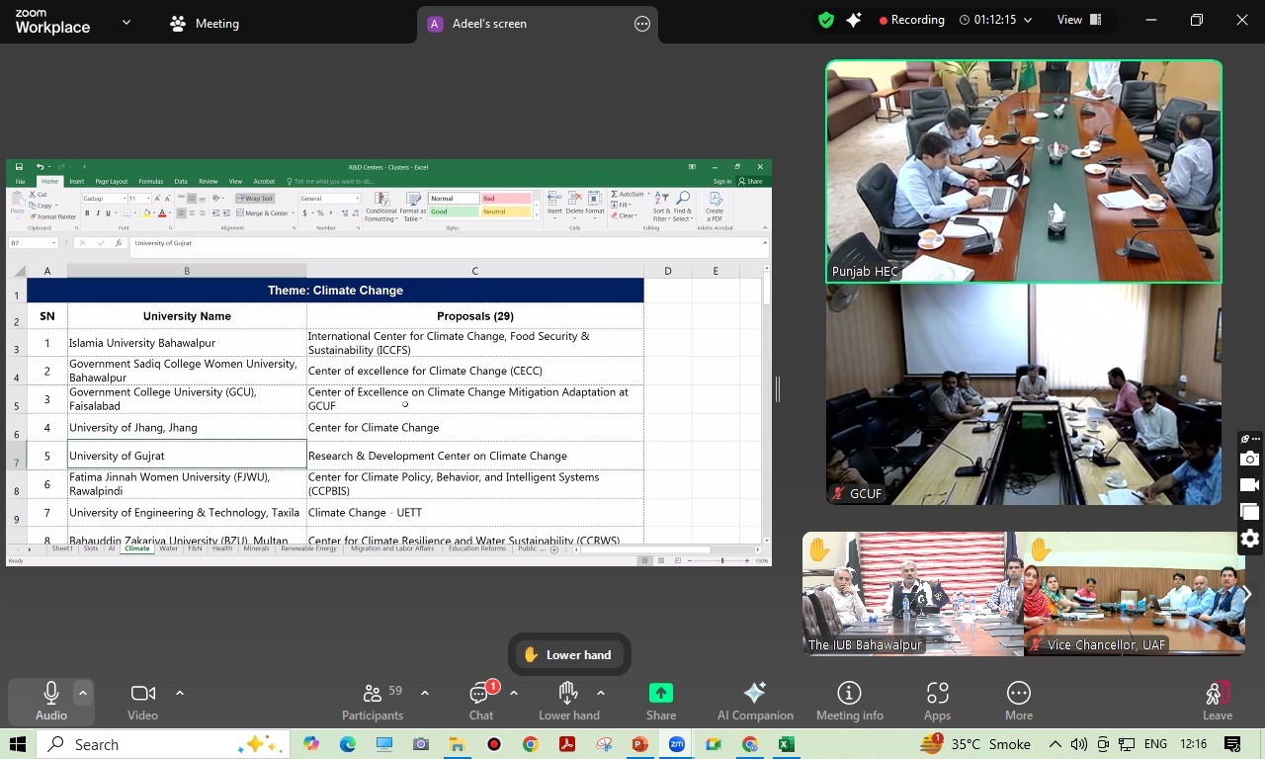Mute the microphone using Audio button
This screenshot has height=759, width=1265.
[x=51, y=701]
